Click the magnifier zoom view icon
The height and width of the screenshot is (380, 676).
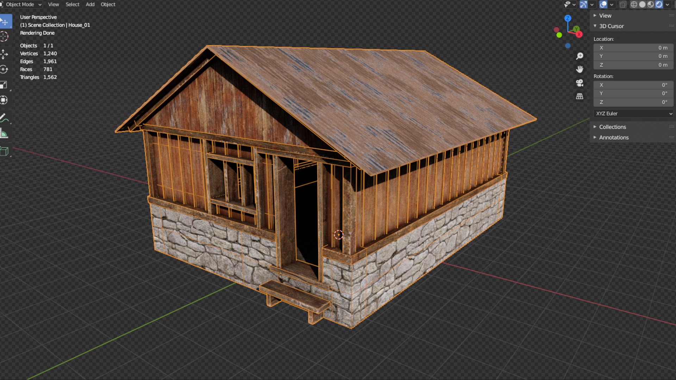(580, 56)
